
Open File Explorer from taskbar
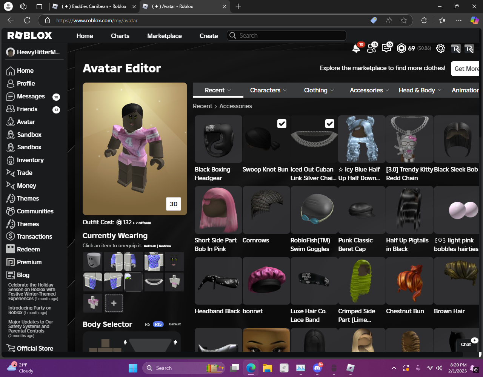click(x=268, y=368)
